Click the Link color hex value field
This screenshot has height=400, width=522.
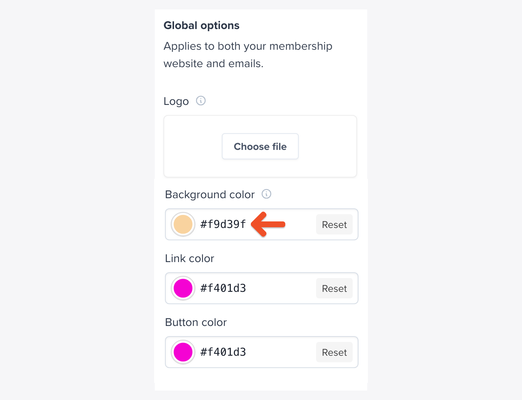223,288
